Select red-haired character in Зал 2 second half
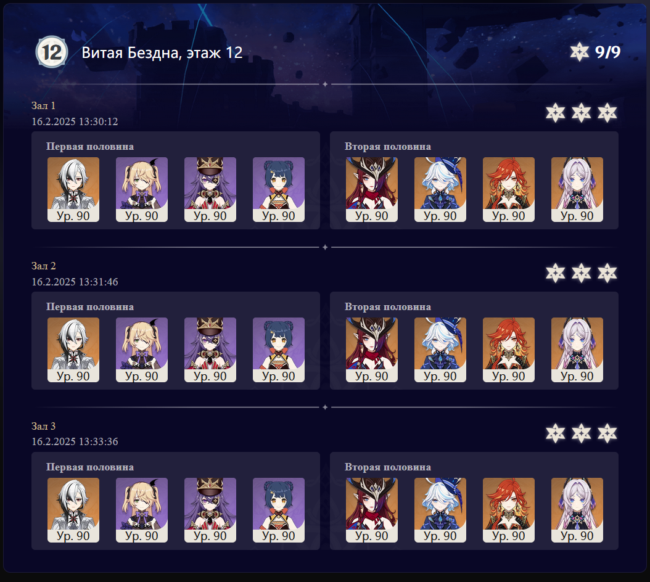 pyautogui.click(x=509, y=350)
